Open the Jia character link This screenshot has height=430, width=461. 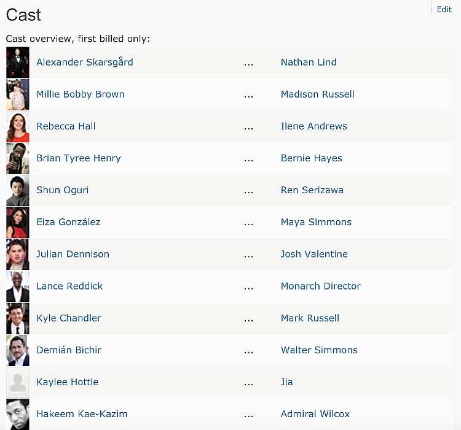click(286, 382)
